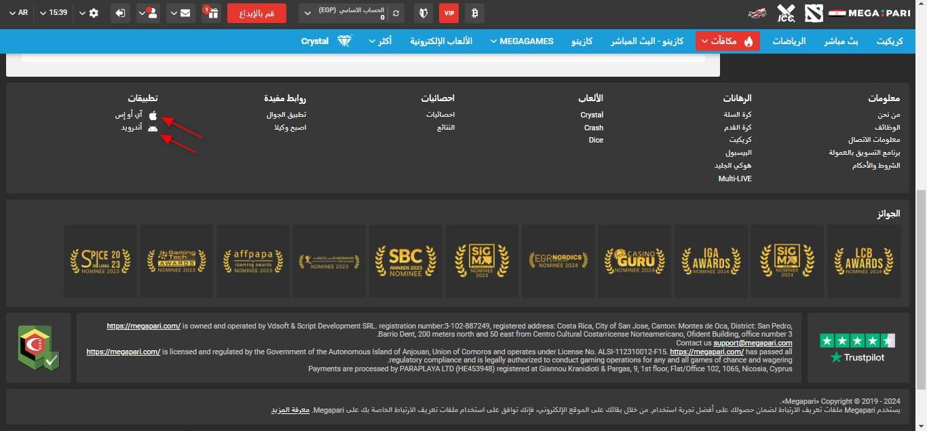The image size is (927, 431).
Task: Click the logout arrow icon
Action: pos(121,13)
